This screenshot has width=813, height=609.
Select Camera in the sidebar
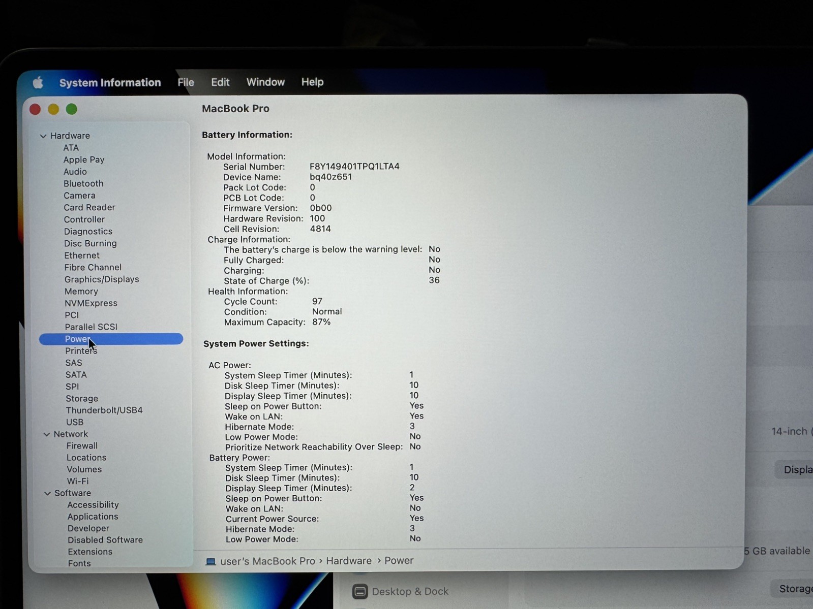[79, 196]
